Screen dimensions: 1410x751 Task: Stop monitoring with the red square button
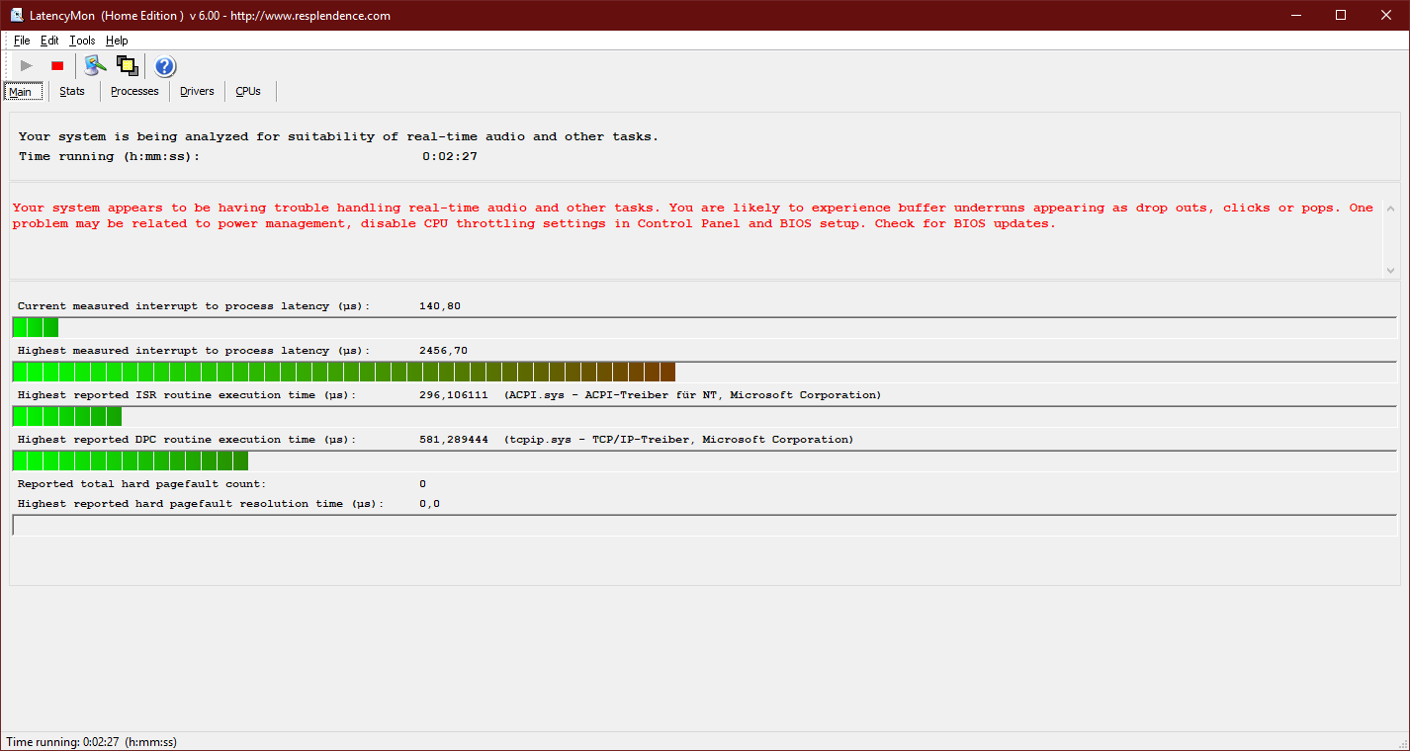(57, 66)
